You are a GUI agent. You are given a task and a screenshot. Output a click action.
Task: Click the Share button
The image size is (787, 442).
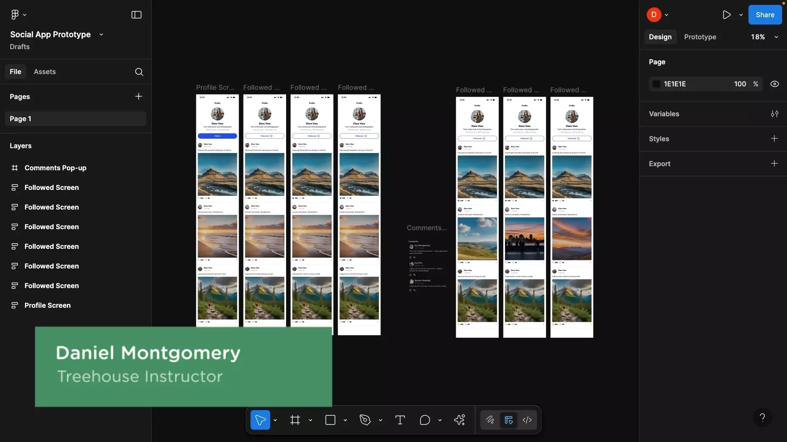point(765,15)
